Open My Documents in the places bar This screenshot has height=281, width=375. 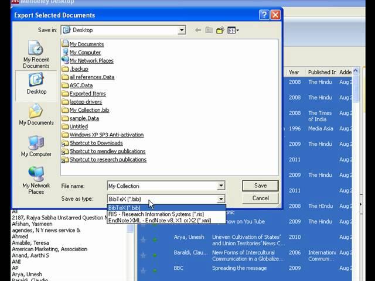pyautogui.click(x=36, y=115)
